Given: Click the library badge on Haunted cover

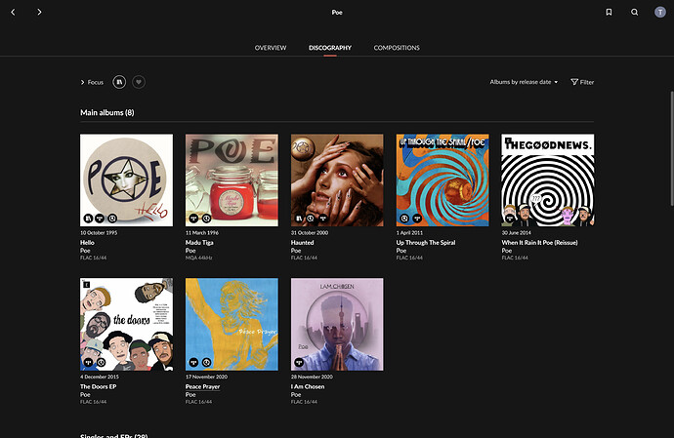Looking at the screenshot, I should click(x=299, y=219).
